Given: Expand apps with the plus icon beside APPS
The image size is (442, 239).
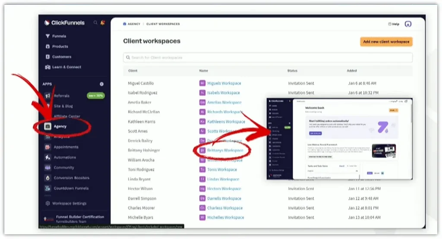Looking at the screenshot, I should 101,84.
